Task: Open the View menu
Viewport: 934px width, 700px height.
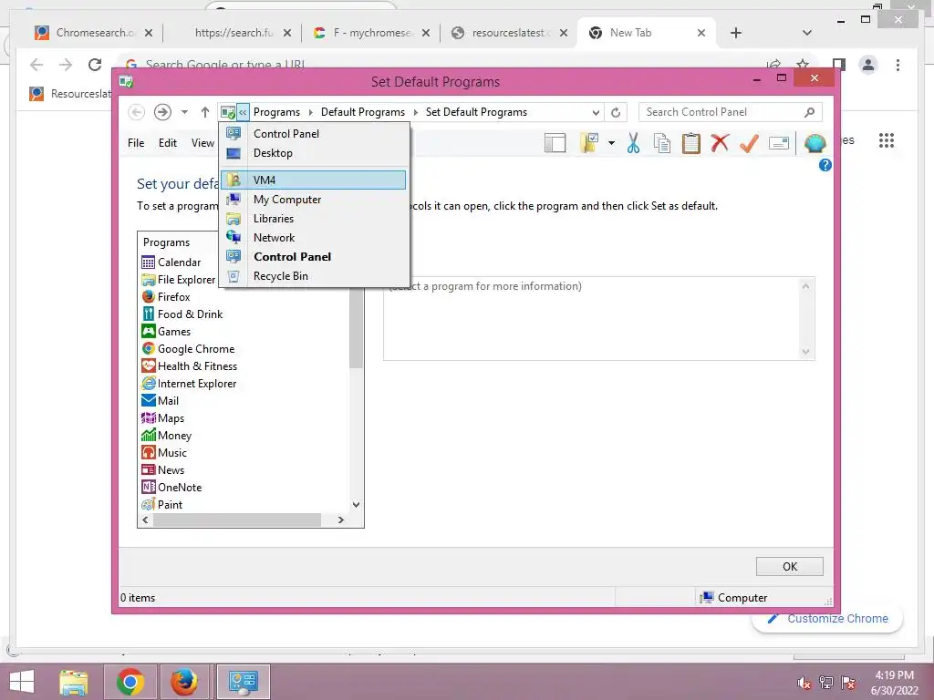Action: [x=202, y=143]
